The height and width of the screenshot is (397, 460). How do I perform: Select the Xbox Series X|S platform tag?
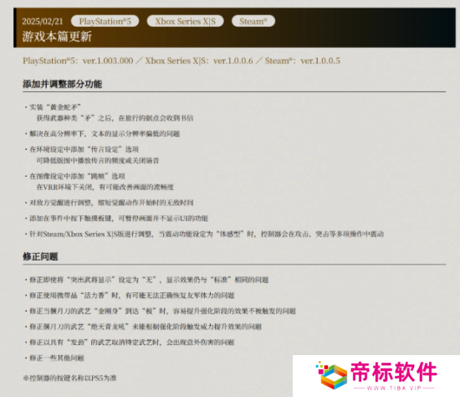click(x=185, y=21)
